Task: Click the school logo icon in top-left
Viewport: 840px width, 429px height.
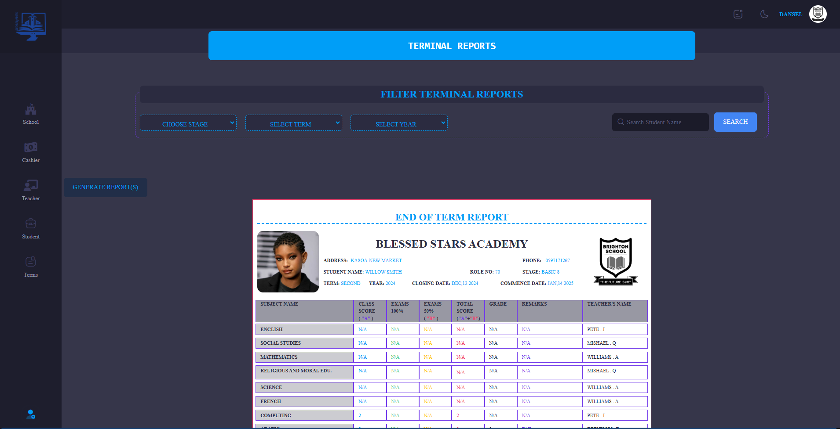Action: [31, 26]
